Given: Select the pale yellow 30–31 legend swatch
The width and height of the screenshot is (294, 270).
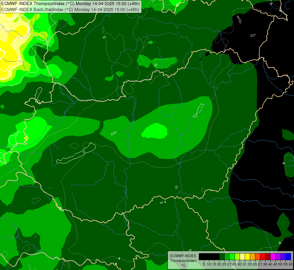Looking at the screenshot, I should tap(242, 256).
